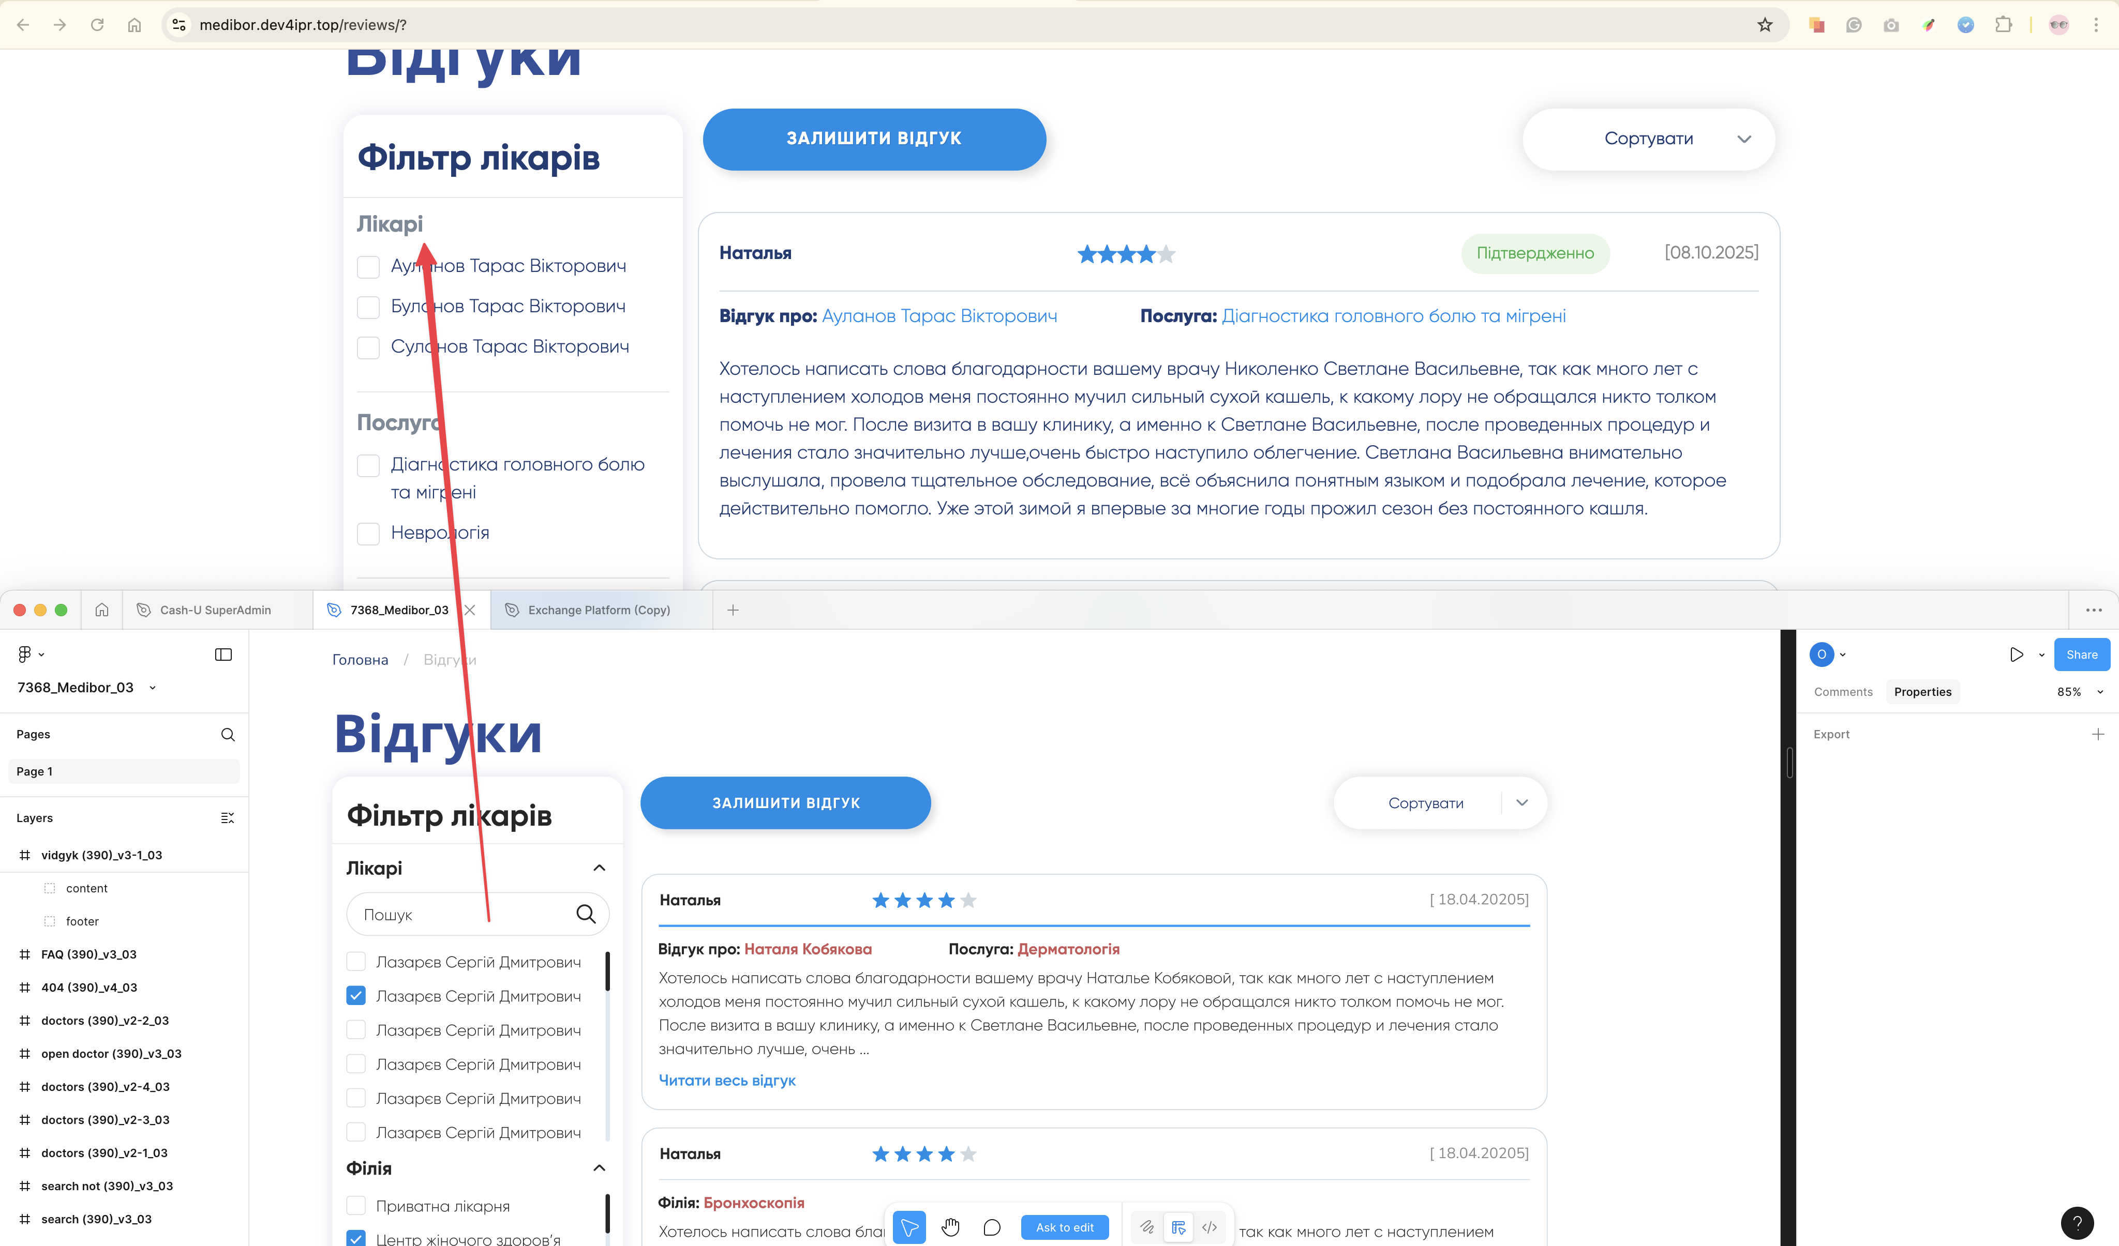Click the Figma home icon

tap(102, 610)
